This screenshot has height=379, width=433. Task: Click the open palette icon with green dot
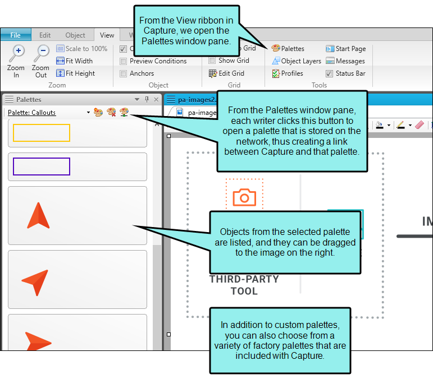[x=124, y=112]
